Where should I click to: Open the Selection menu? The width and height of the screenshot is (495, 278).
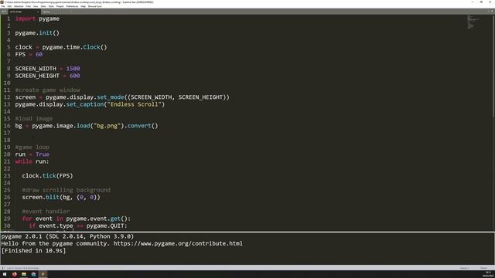coord(19,6)
